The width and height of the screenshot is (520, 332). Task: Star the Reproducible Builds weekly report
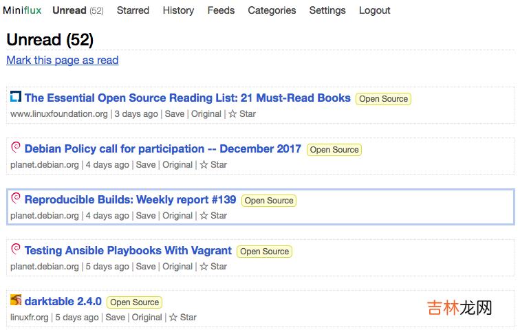tap(213, 215)
